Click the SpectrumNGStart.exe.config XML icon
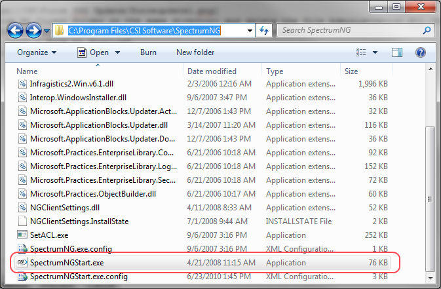The height and width of the screenshot is (289, 441). click(x=22, y=277)
